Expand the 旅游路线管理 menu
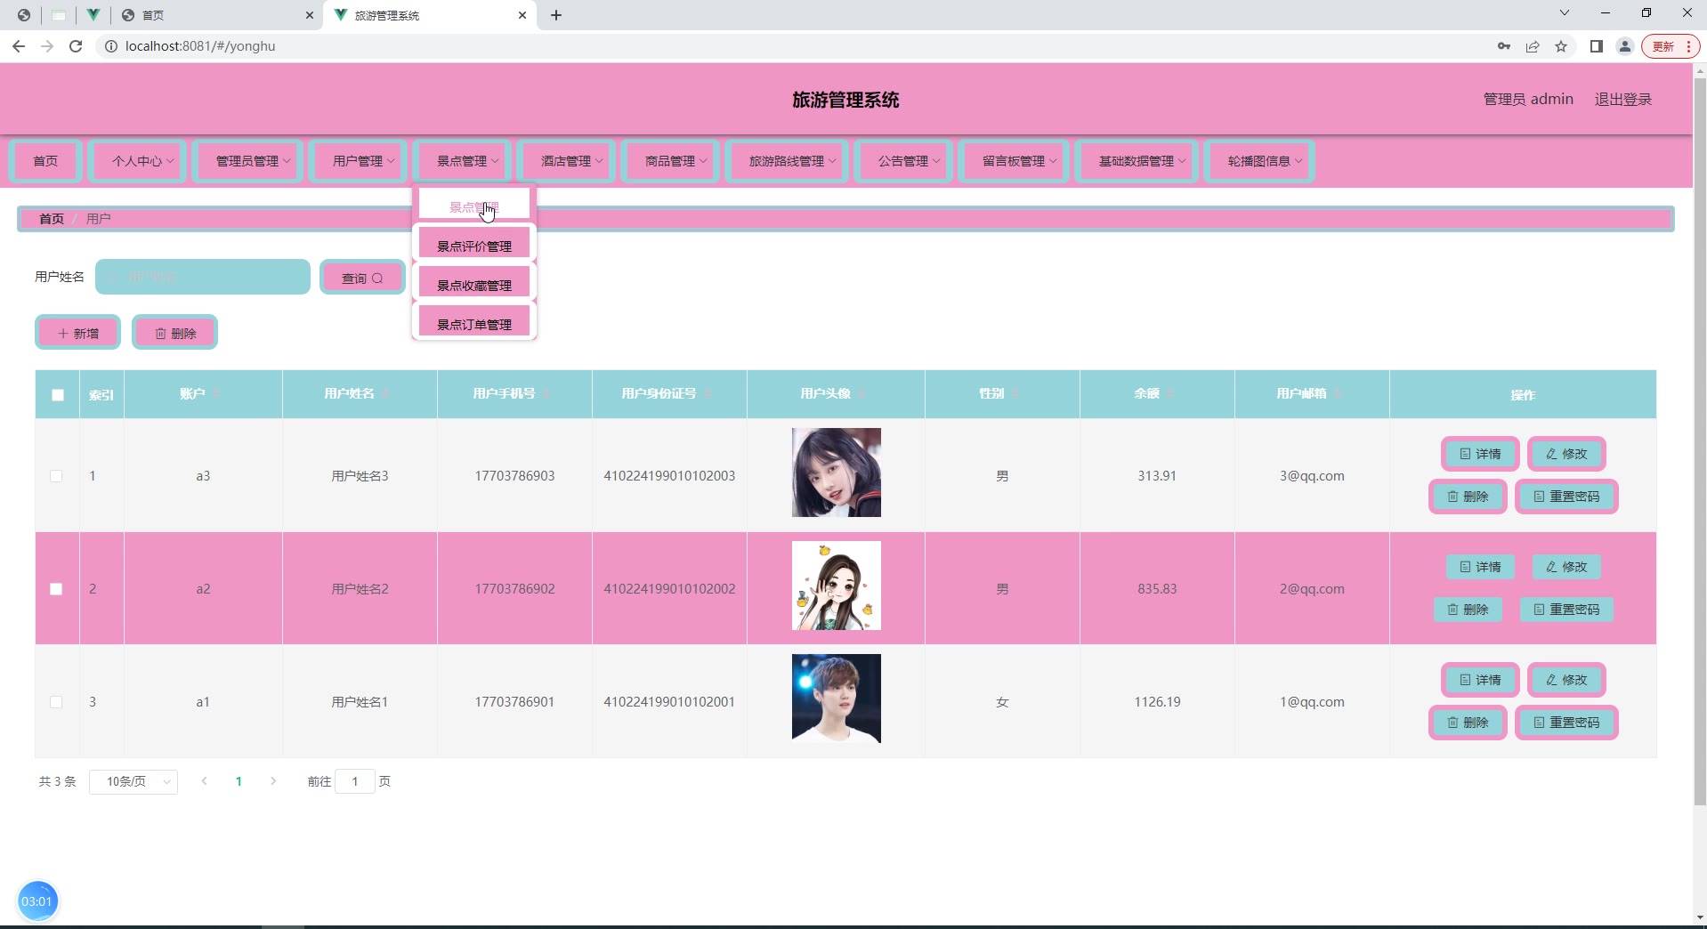The image size is (1707, 929). 788,161
